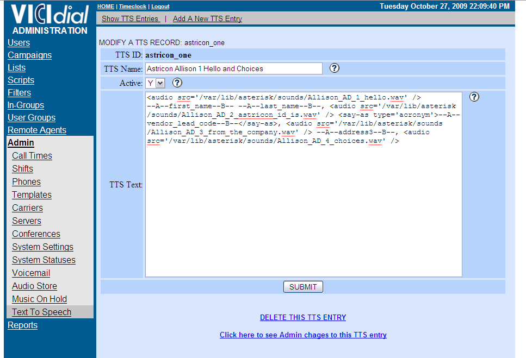Open the Timeclock link

click(x=133, y=7)
